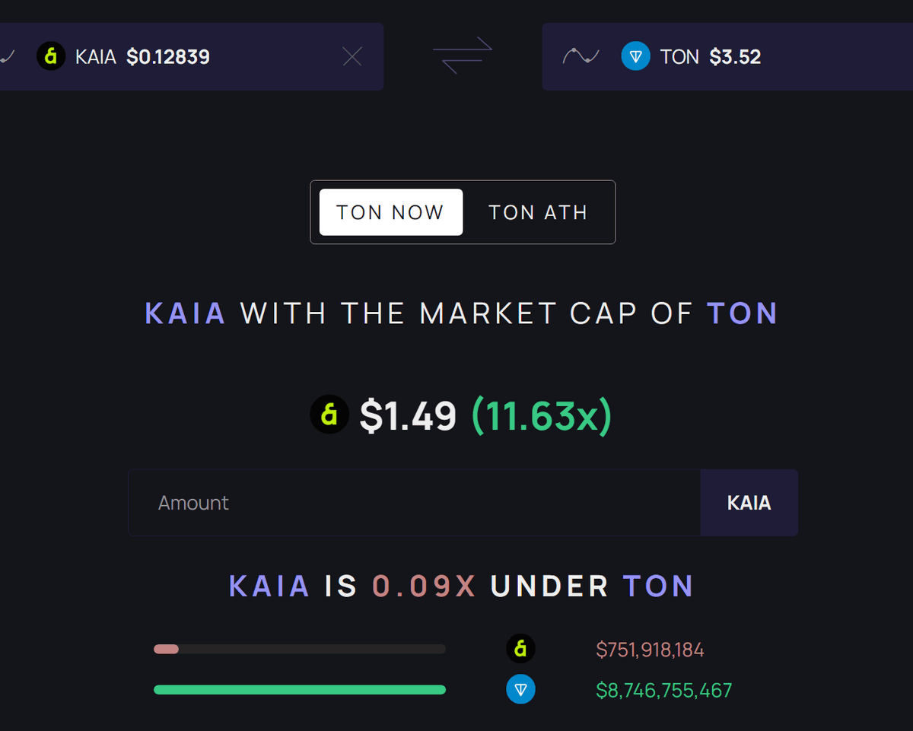This screenshot has height=731, width=913.
Task: Click the green 11.63x multiplier
Action: 542,415
